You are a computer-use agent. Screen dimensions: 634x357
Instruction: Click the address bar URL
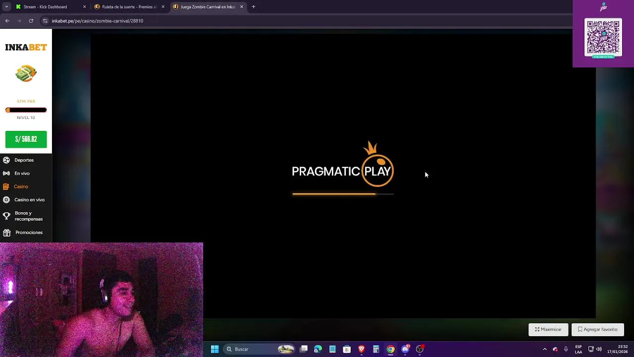pos(98,21)
